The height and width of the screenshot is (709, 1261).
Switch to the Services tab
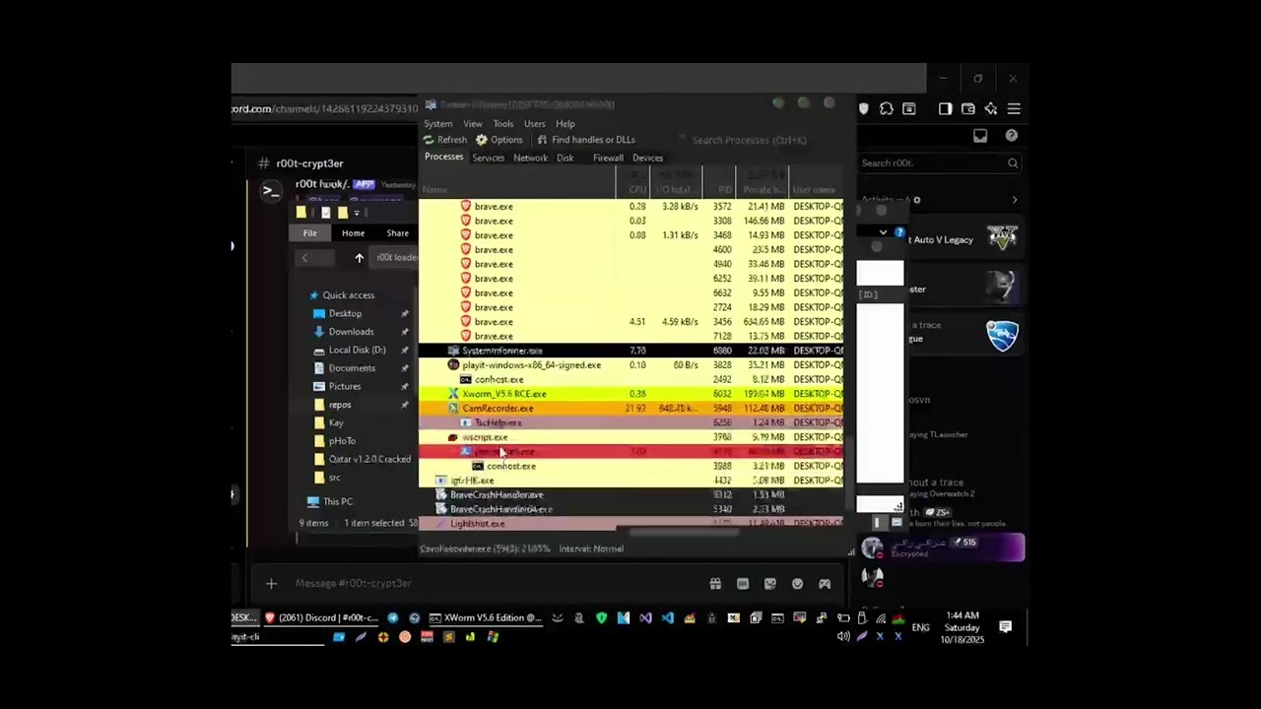point(488,158)
